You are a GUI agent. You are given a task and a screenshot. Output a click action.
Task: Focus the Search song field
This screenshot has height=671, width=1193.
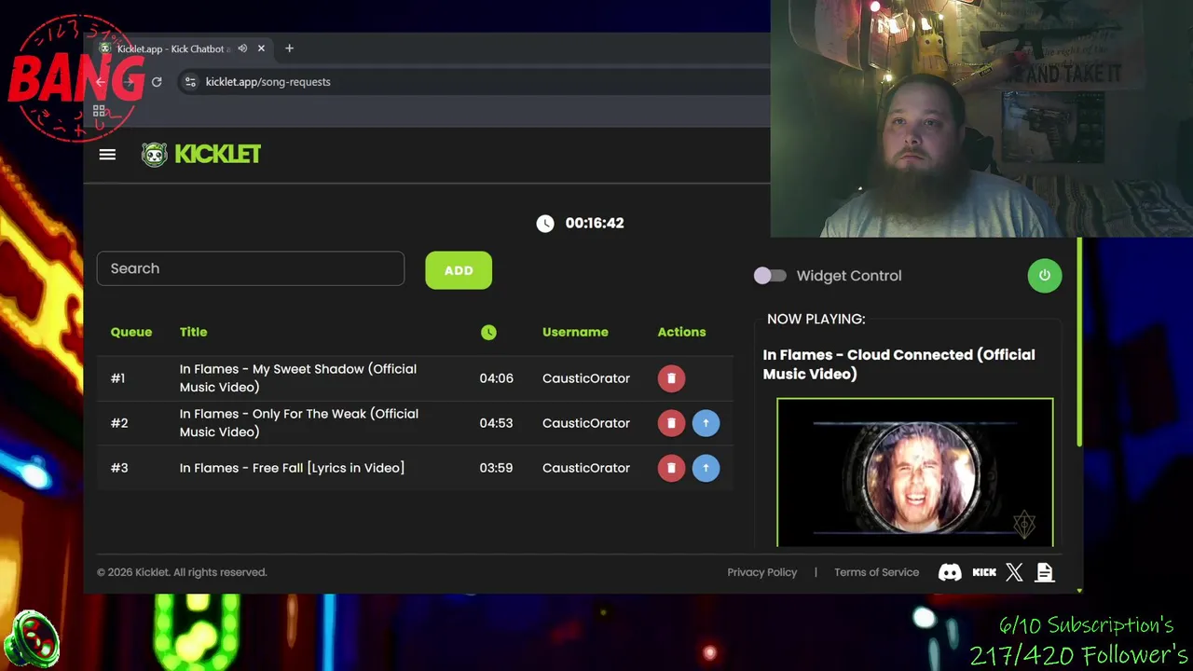[251, 268]
